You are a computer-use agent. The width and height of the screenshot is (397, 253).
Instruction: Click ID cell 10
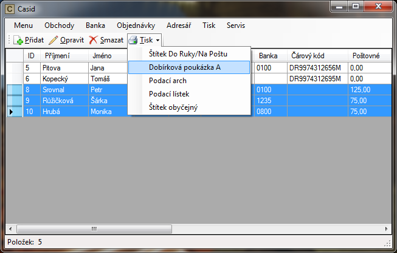coord(32,112)
